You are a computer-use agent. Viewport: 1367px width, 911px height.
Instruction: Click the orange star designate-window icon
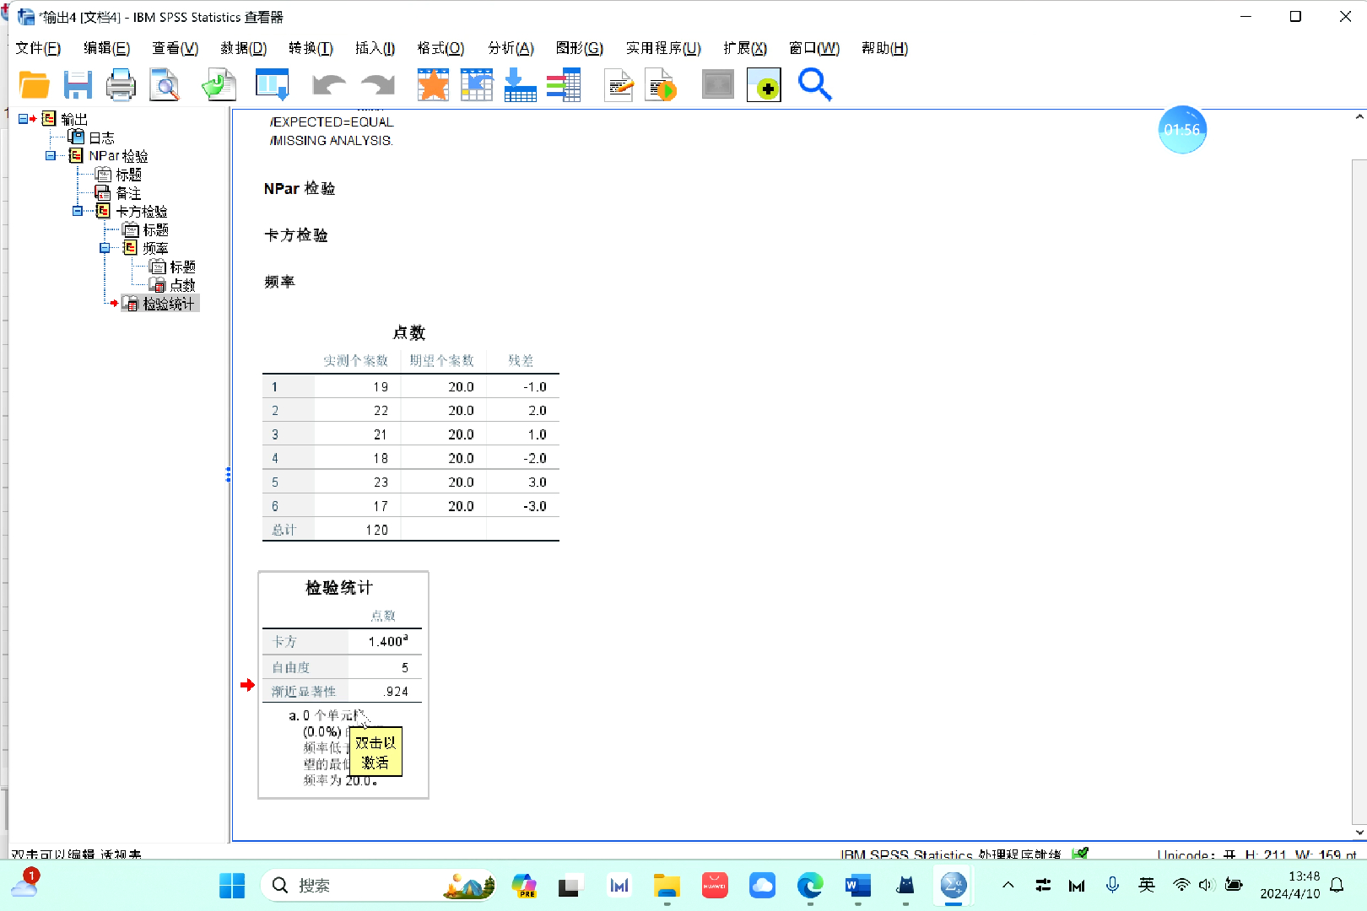[433, 84]
